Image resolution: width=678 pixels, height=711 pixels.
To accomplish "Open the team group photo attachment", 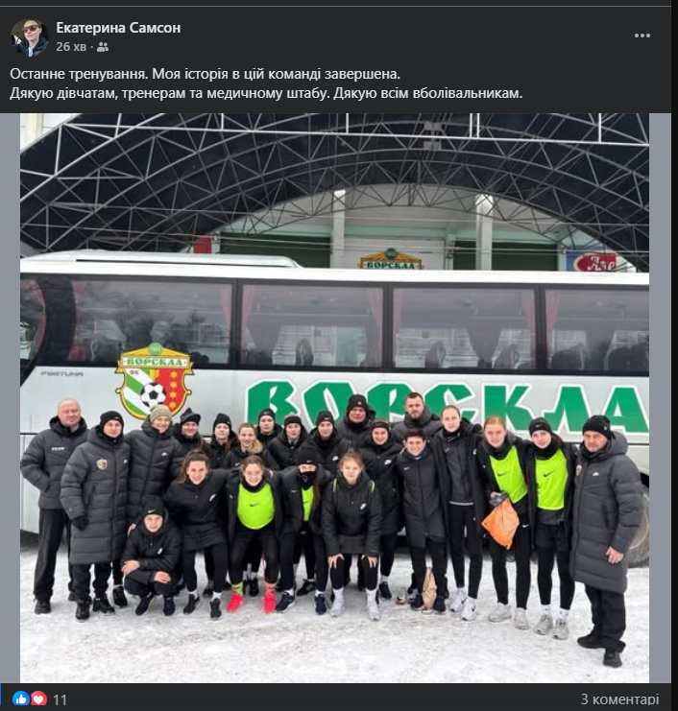I will tap(334, 397).
